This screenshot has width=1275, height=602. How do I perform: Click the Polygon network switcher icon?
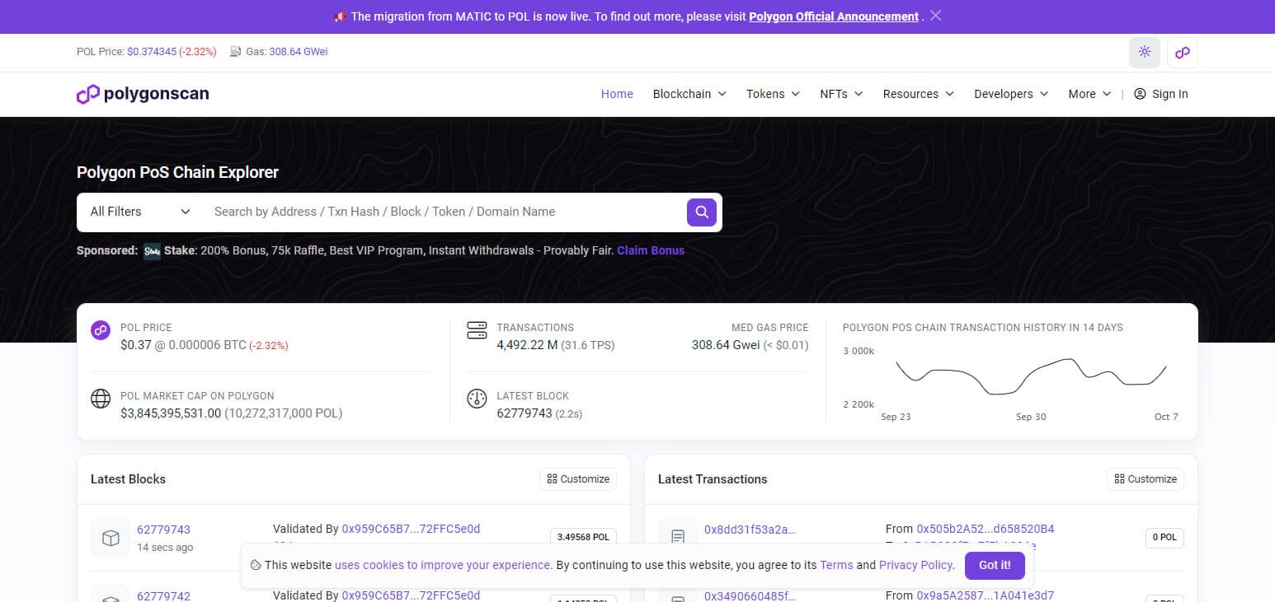tap(1183, 52)
